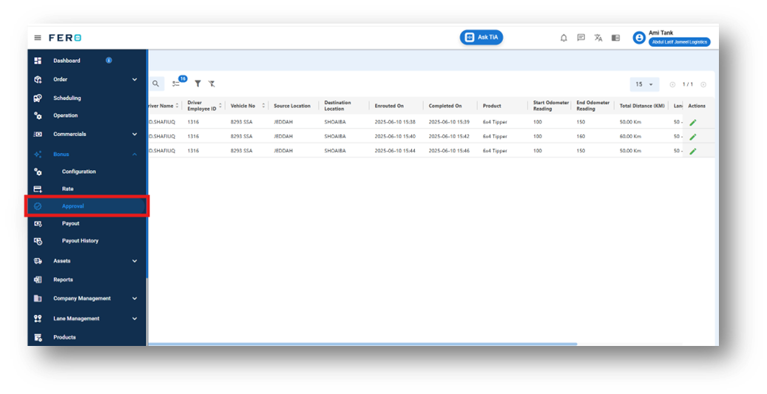Sort by Vehicle No column header
The image size is (767, 394).
pyautogui.click(x=243, y=106)
